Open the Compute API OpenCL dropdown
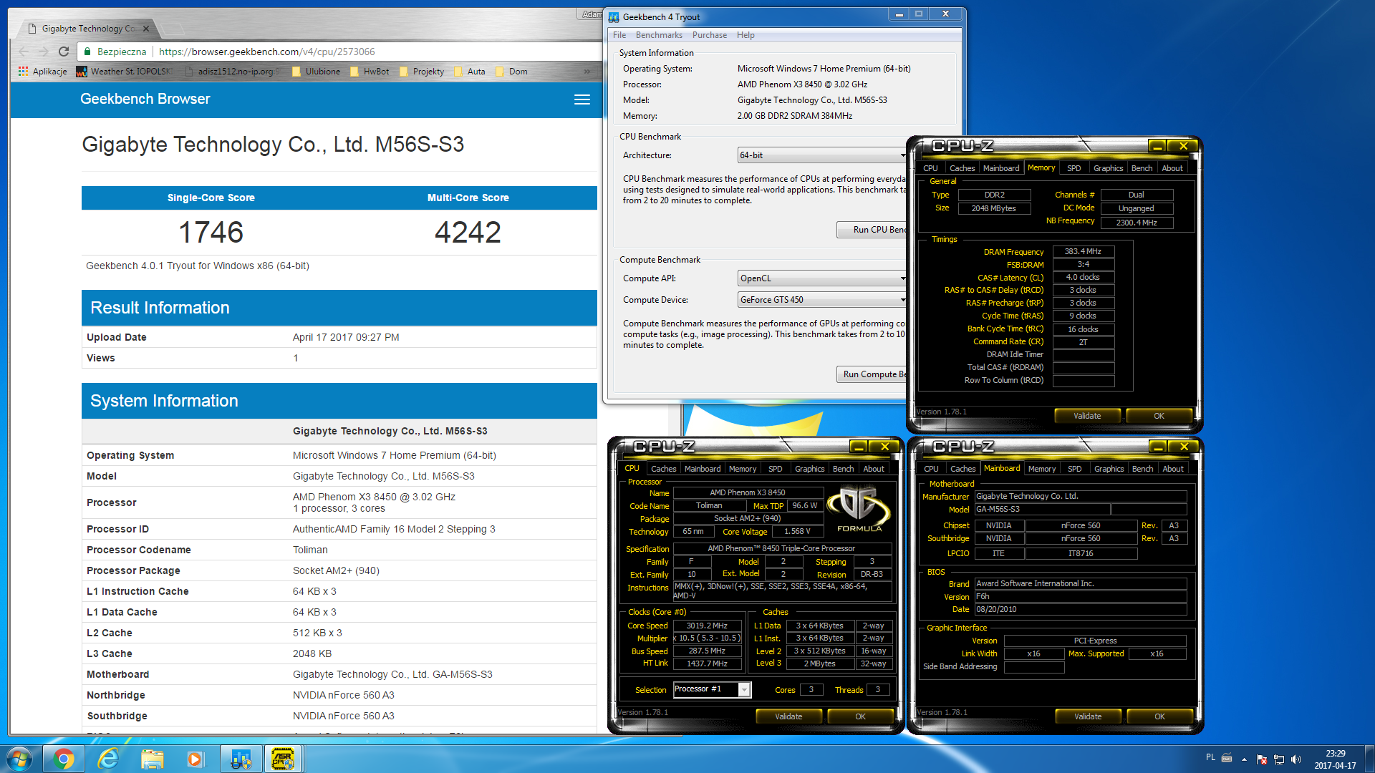1375x773 pixels. point(822,278)
